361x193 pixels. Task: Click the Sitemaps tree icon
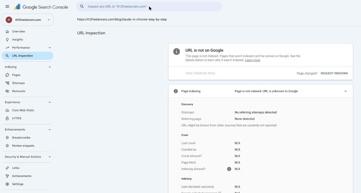tap(7, 83)
